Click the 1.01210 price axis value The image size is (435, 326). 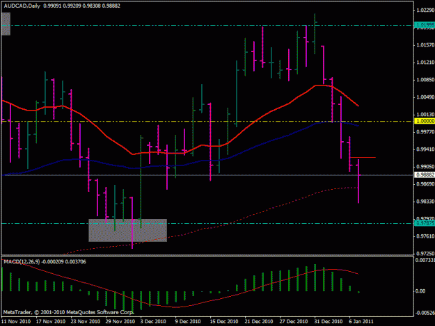point(425,63)
